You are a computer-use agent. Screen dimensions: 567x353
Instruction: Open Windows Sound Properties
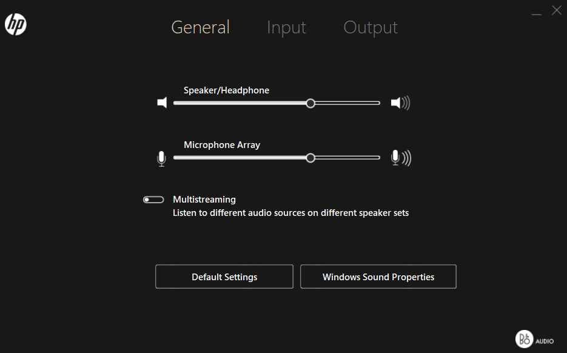(x=378, y=277)
